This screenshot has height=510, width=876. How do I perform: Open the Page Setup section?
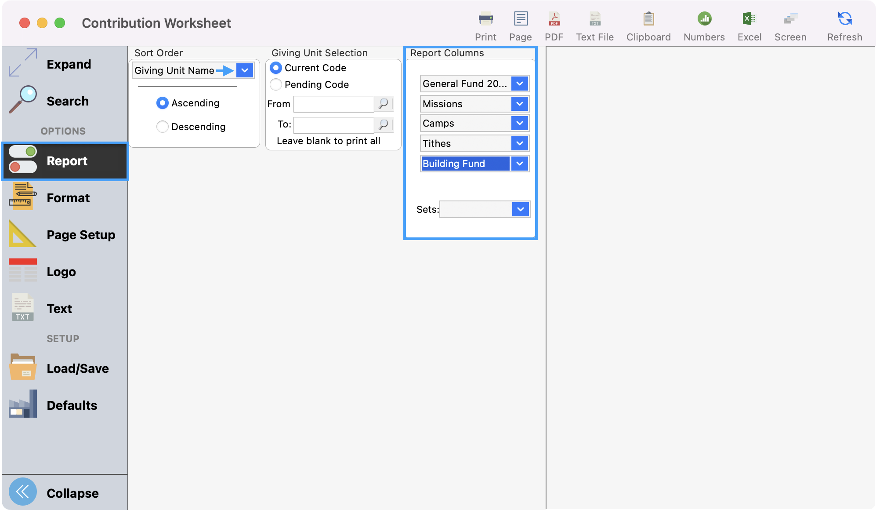point(81,235)
